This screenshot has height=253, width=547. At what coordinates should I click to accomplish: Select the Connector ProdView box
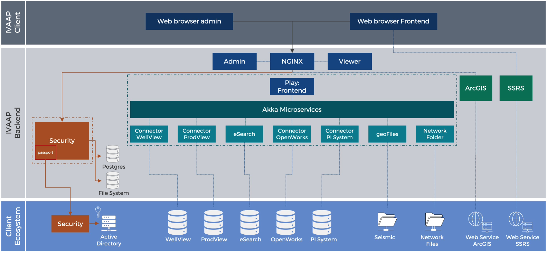(197, 134)
